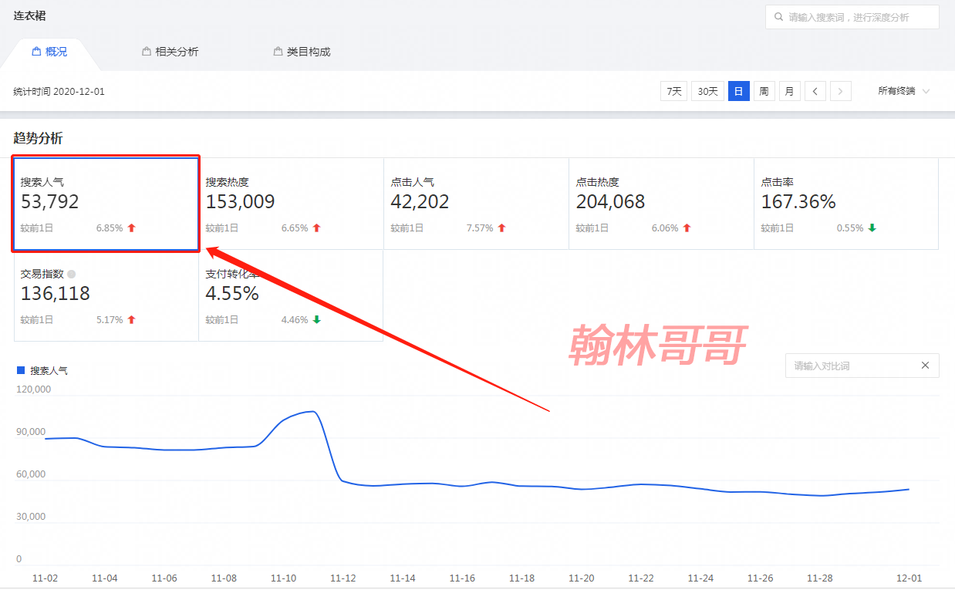Click the red up arrow under 交易指数 card
955x590 pixels.
coord(131,320)
